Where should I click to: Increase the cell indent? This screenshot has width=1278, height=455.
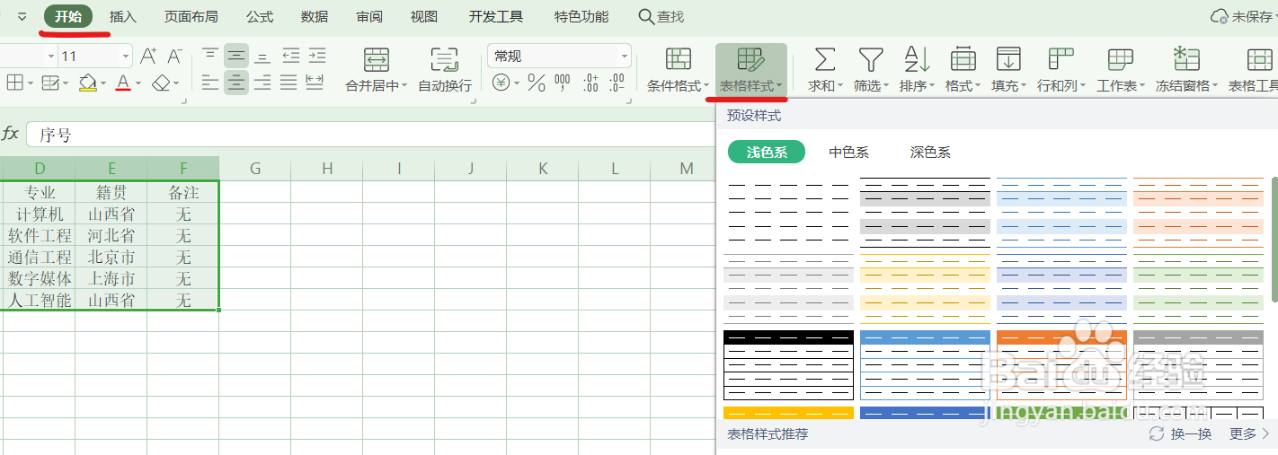(316, 57)
